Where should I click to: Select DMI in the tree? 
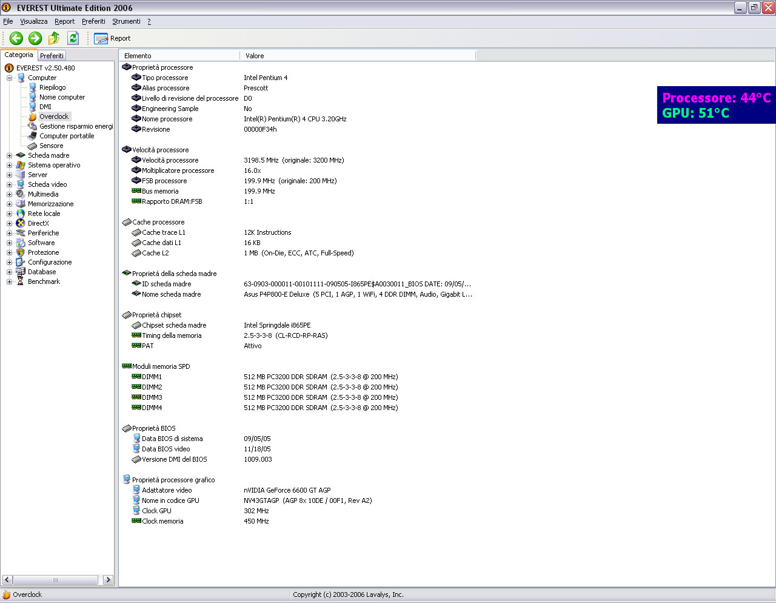click(x=45, y=107)
